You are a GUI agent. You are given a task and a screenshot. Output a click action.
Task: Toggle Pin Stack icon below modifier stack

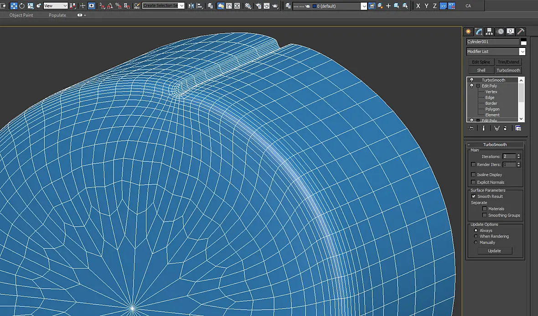(x=471, y=128)
